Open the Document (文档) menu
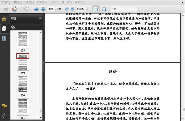This screenshot has height=121, width=185. pyautogui.click(x=42, y=2)
